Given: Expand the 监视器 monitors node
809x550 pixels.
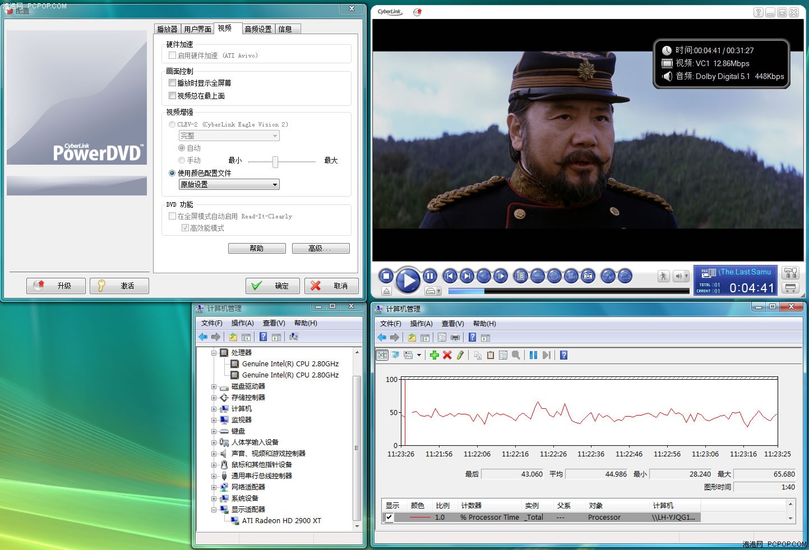Looking at the screenshot, I should (x=214, y=420).
